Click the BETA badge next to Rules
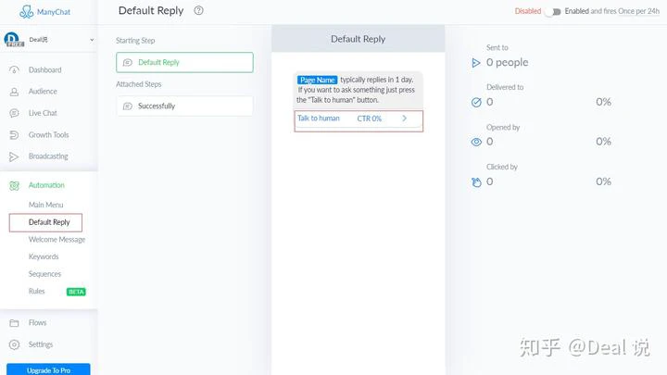The width and height of the screenshot is (667, 375). point(76,292)
